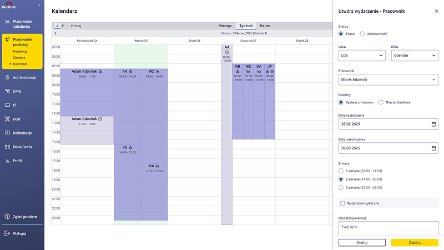Switch to the machine/line view icon in calendar toolbar
This screenshot has width=444, height=250.
63,26
